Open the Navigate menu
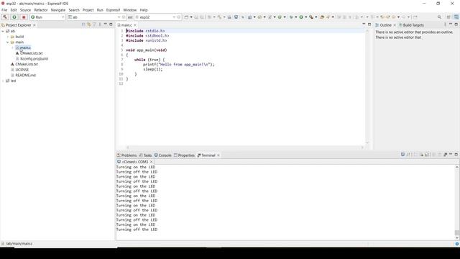The width and height of the screenshot is (460, 259). [x=58, y=10]
